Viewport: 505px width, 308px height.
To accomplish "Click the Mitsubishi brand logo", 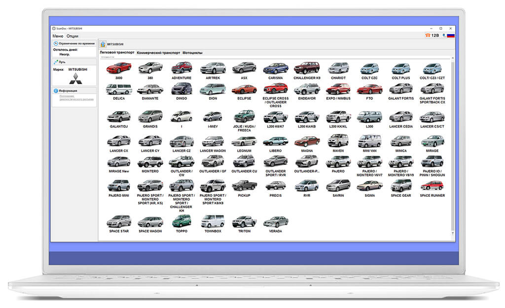I will pos(75,78).
